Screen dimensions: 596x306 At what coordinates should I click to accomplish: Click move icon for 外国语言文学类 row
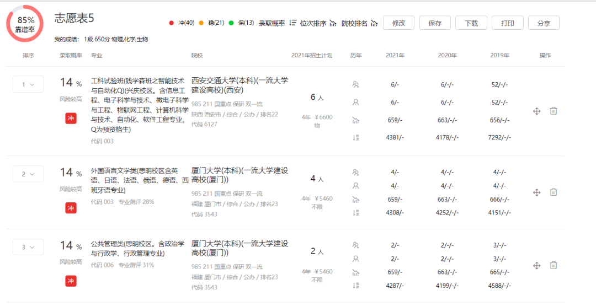pos(536,192)
